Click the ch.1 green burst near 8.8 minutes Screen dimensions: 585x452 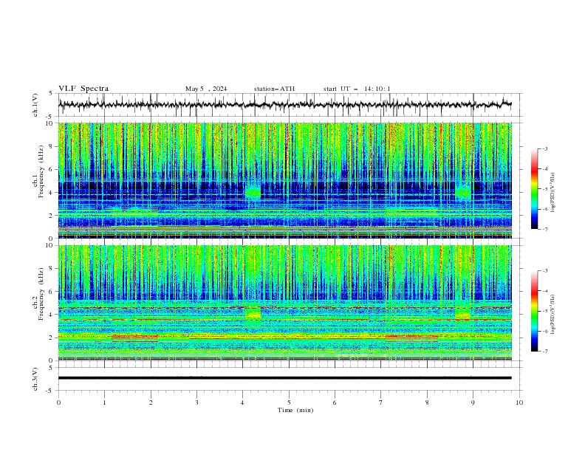(463, 192)
